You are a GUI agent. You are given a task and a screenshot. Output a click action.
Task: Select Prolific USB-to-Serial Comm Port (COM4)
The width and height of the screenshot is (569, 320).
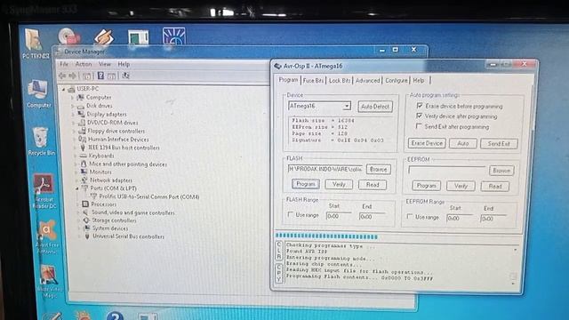(x=149, y=197)
